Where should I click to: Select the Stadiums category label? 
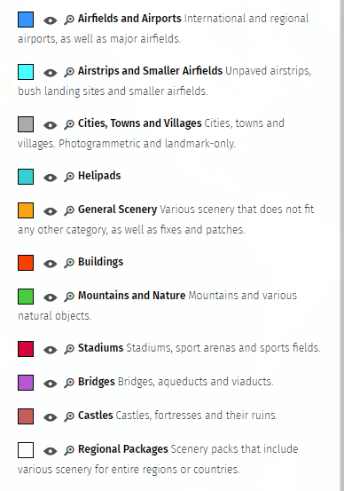point(101,347)
